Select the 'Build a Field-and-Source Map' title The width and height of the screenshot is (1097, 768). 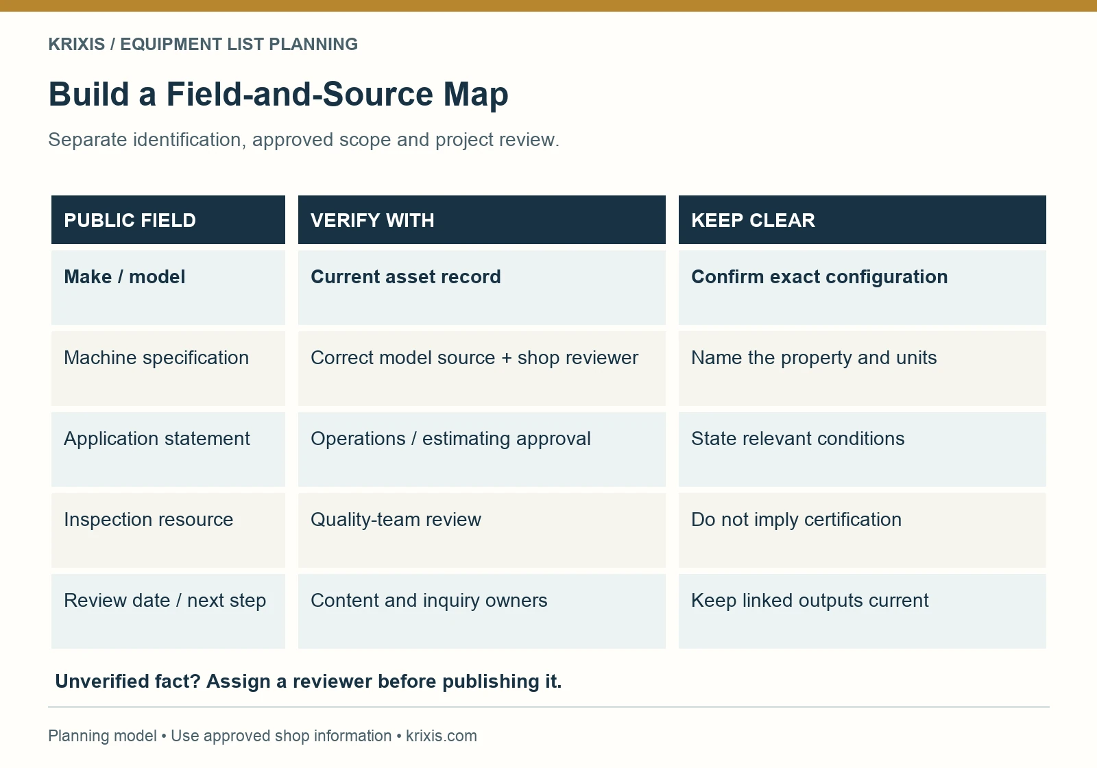(x=278, y=94)
